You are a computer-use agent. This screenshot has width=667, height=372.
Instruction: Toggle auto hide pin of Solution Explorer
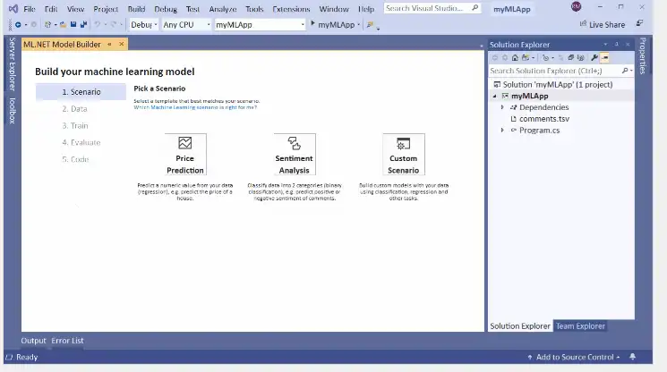click(x=616, y=44)
